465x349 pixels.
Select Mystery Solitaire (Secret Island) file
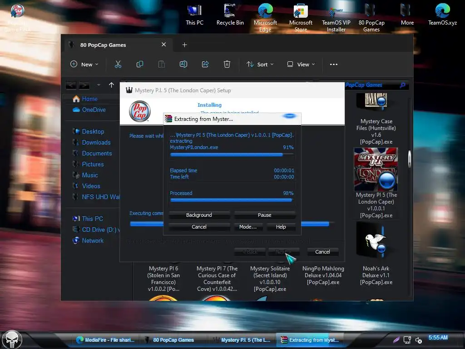point(270,279)
